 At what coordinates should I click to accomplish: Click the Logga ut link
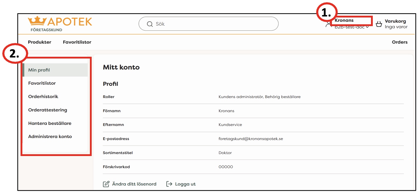(185, 184)
